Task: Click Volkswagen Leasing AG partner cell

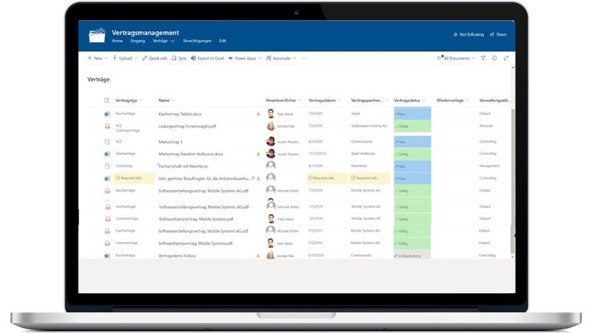Action: click(x=369, y=126)
